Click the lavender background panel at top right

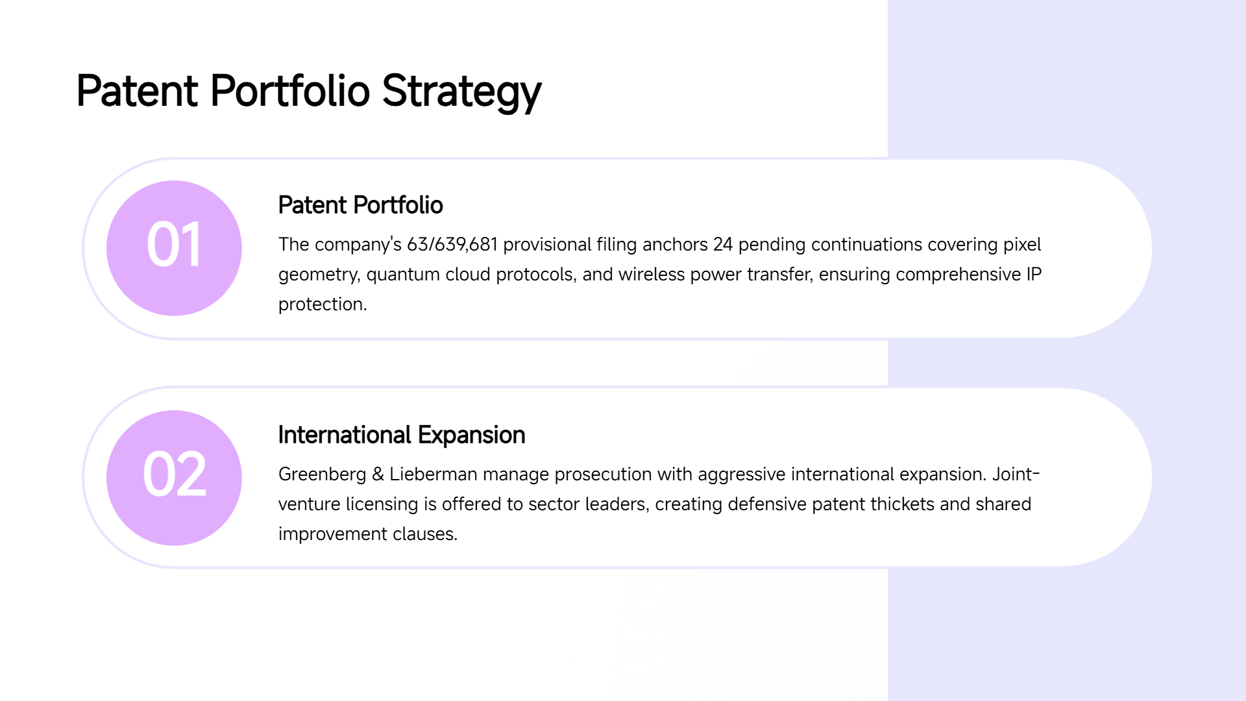click(x=1066, y=78)
